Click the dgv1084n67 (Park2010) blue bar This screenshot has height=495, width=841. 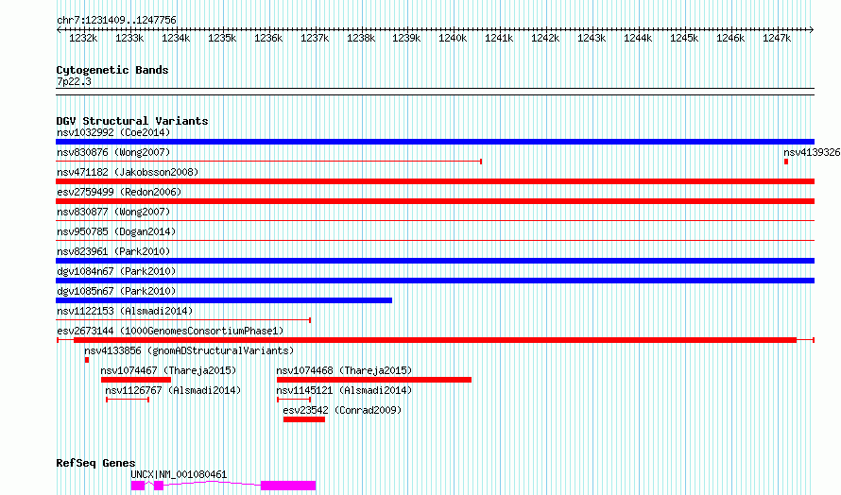pos(435,281)
